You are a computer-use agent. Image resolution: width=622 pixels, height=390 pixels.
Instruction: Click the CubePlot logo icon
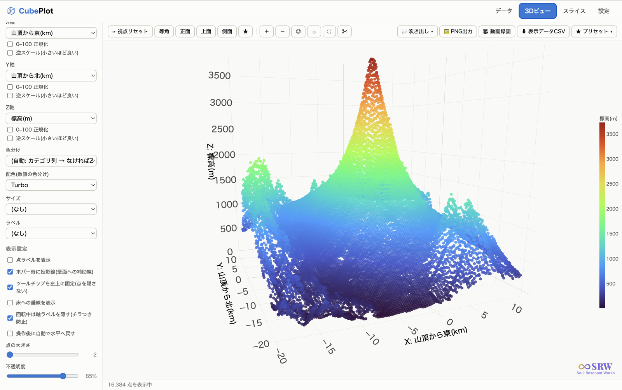pyautogui.click(x=11, y=11)
